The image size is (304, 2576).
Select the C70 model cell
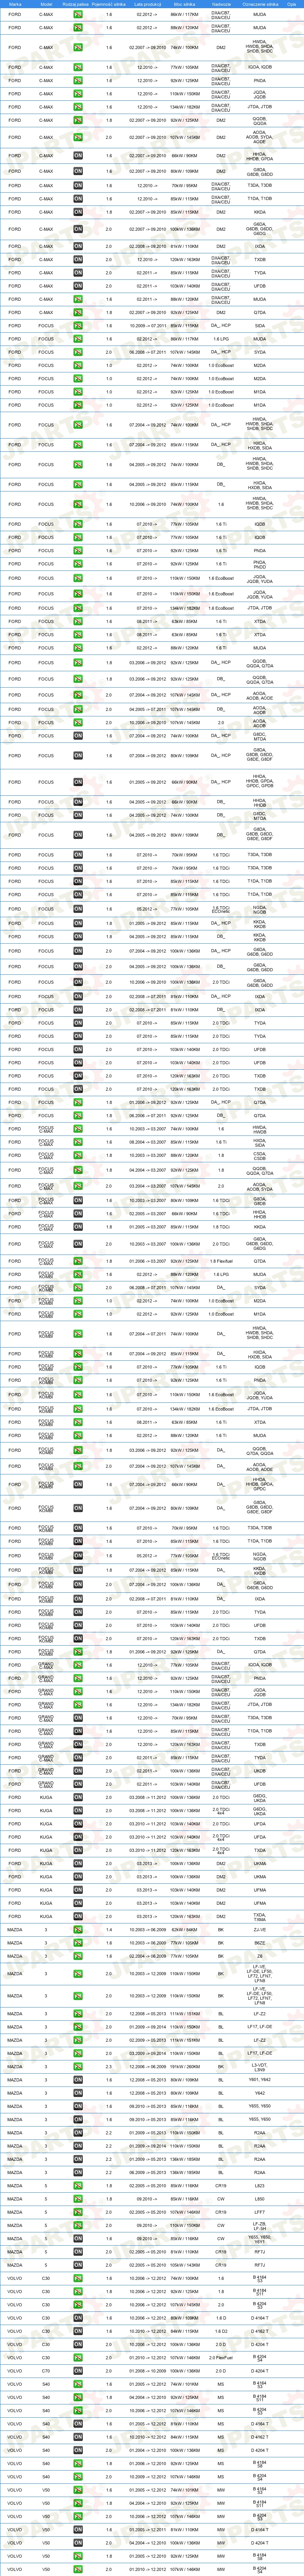coord(46,2371)
